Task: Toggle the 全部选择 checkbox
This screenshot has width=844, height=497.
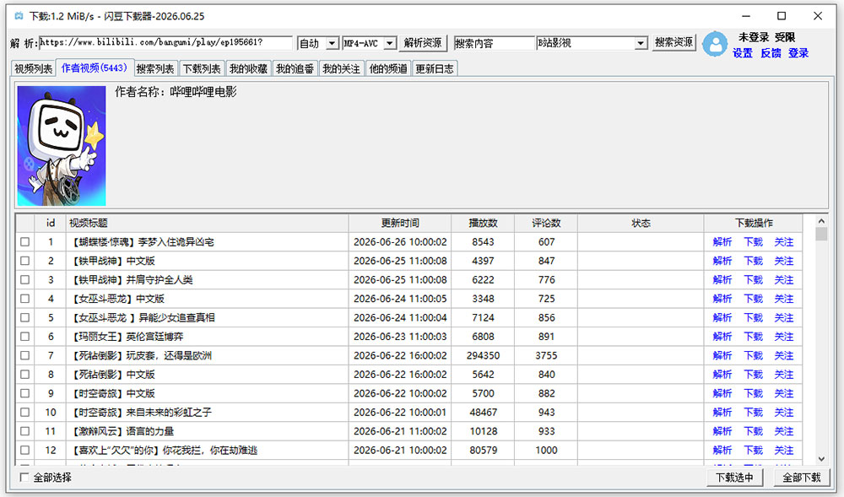Action: click(x=24, y=477)
